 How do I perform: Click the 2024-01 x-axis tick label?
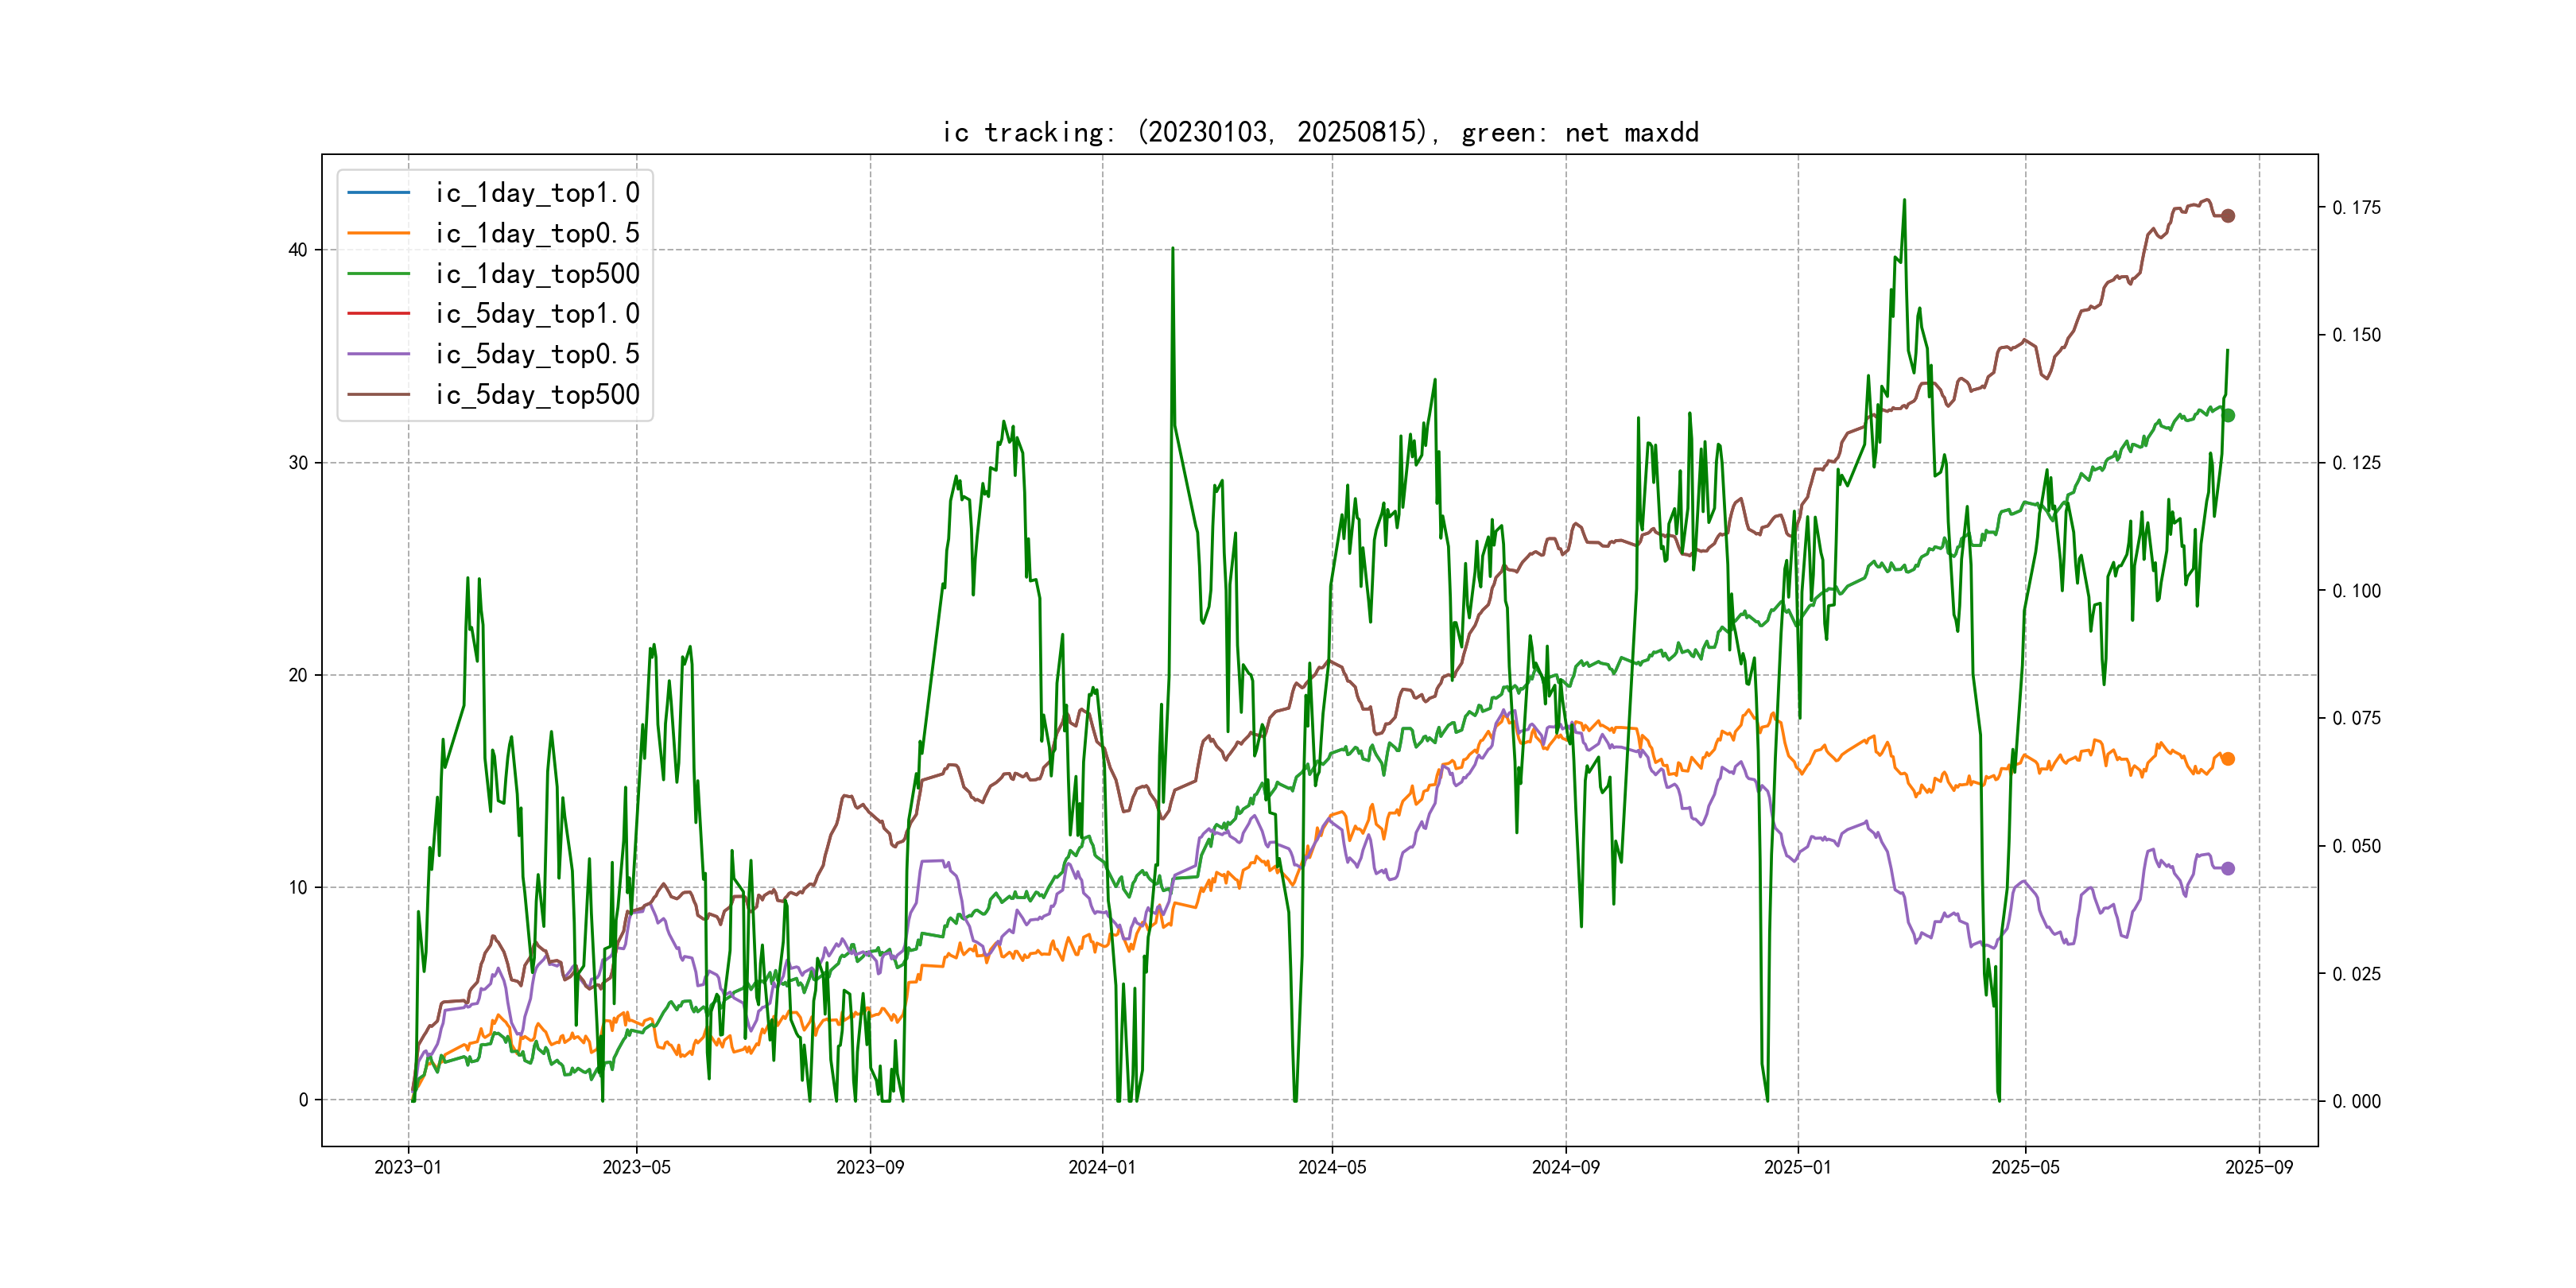[x=1102, y=1167]
